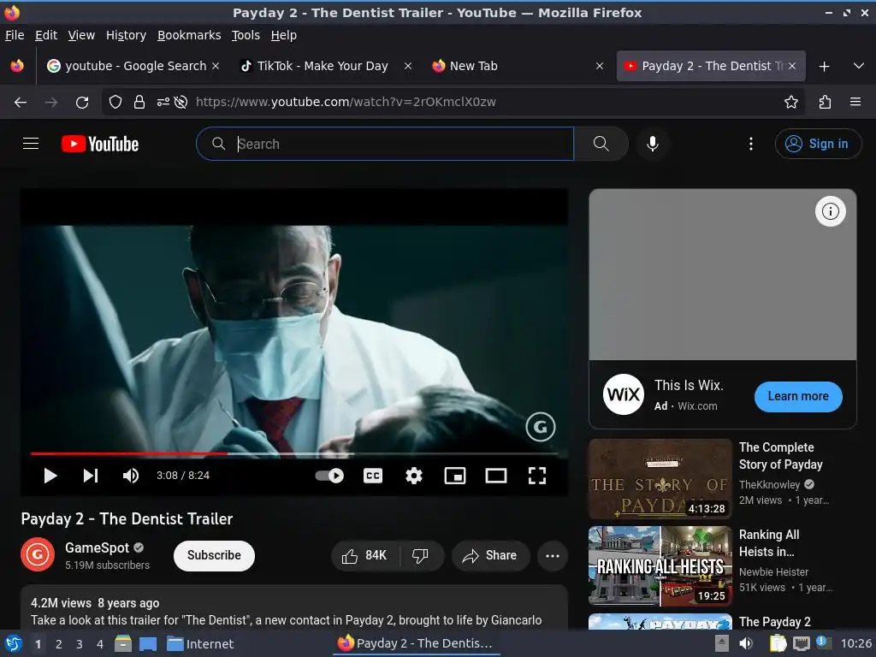Open the Internet taskbar launcher
Viewport: 876px width, 657px height.
coord(200,644)
